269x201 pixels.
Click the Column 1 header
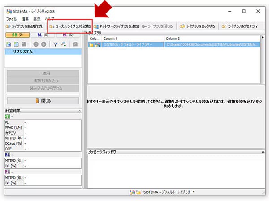(133, 38)
